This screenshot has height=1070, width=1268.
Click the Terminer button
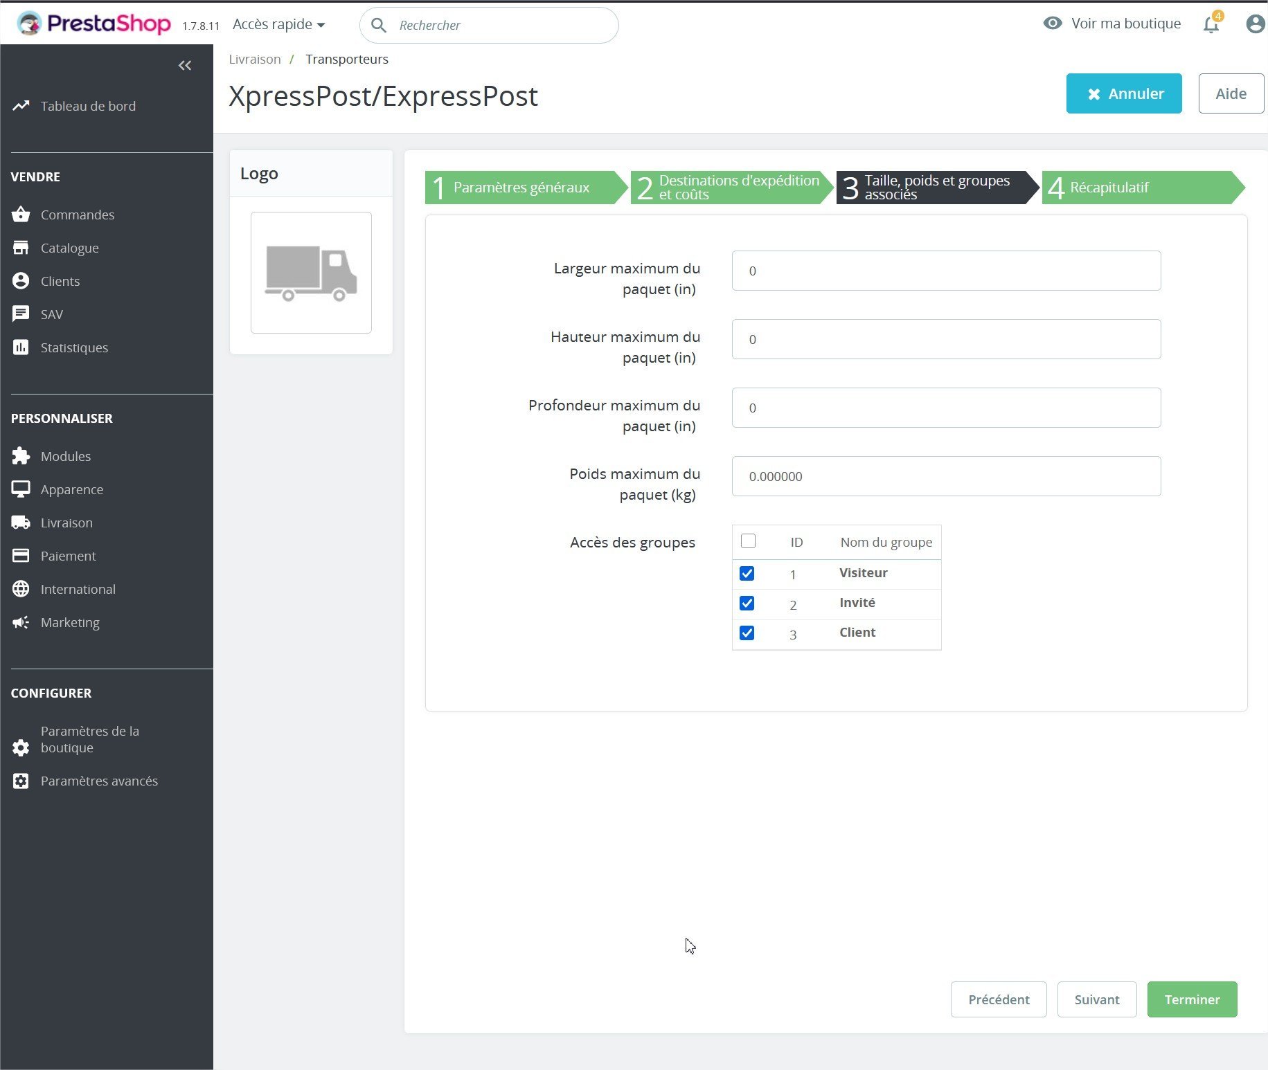pos(1193,999)
